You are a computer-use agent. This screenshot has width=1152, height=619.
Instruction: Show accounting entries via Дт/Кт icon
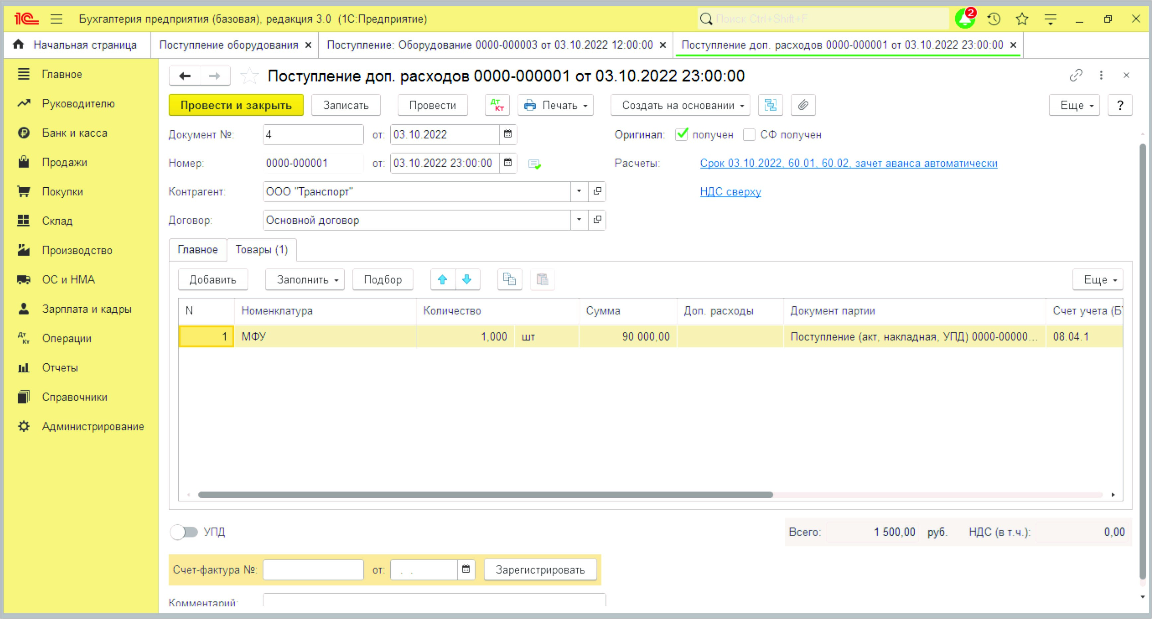point(497,105)
